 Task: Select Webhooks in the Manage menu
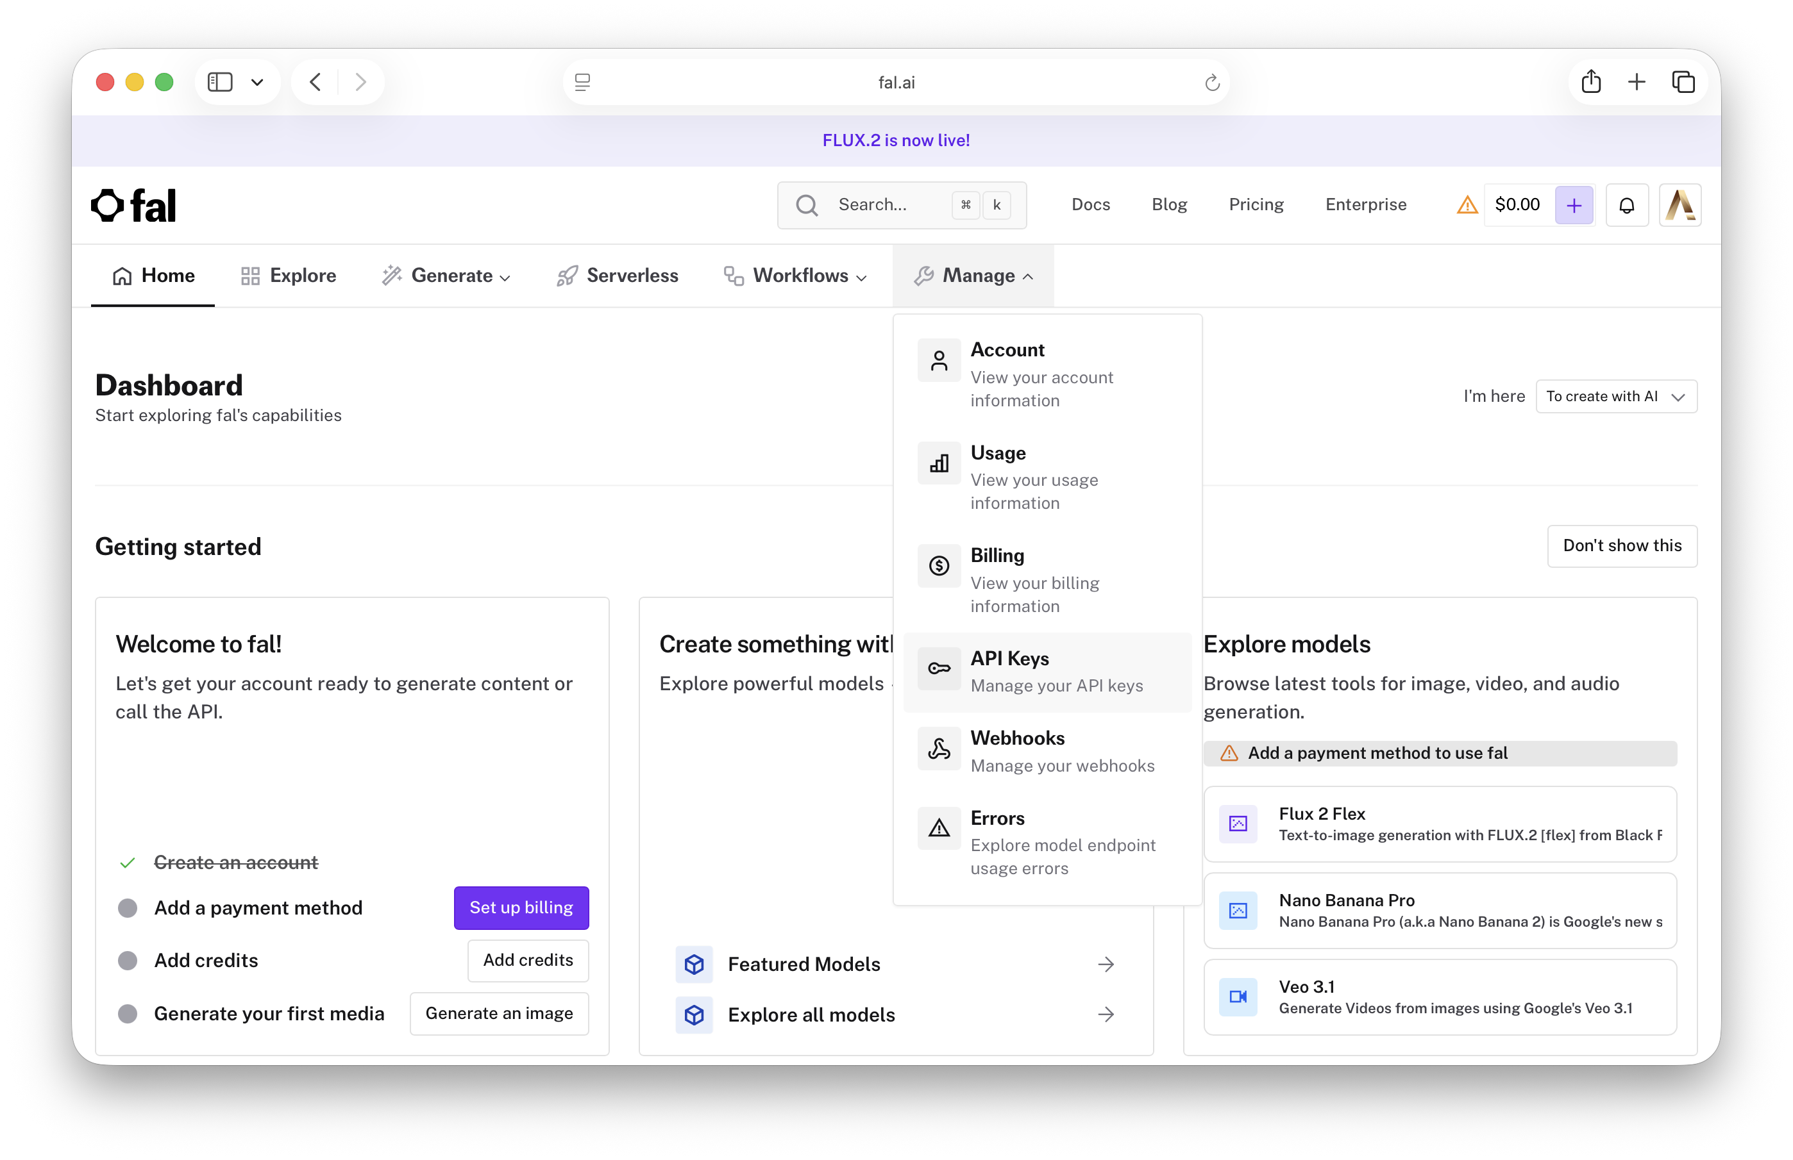point(1047,751)
